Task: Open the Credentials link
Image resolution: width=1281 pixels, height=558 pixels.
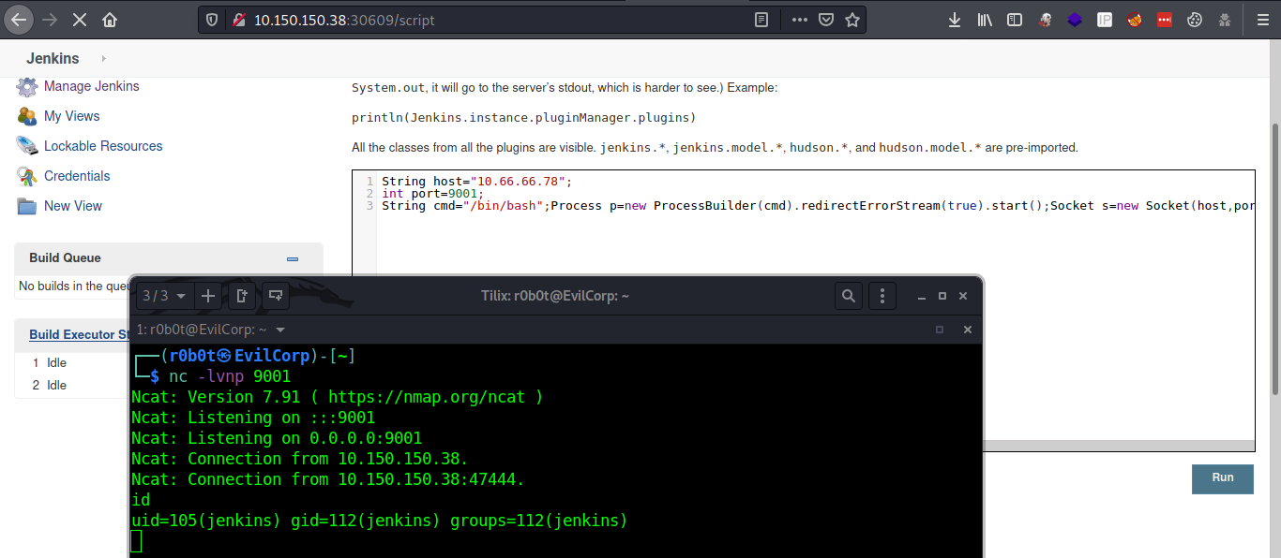Action: 77,176
